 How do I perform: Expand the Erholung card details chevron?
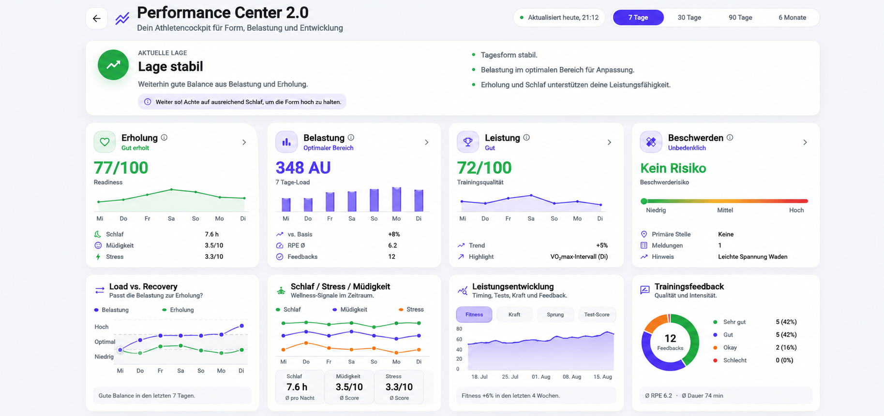[244, 143]
